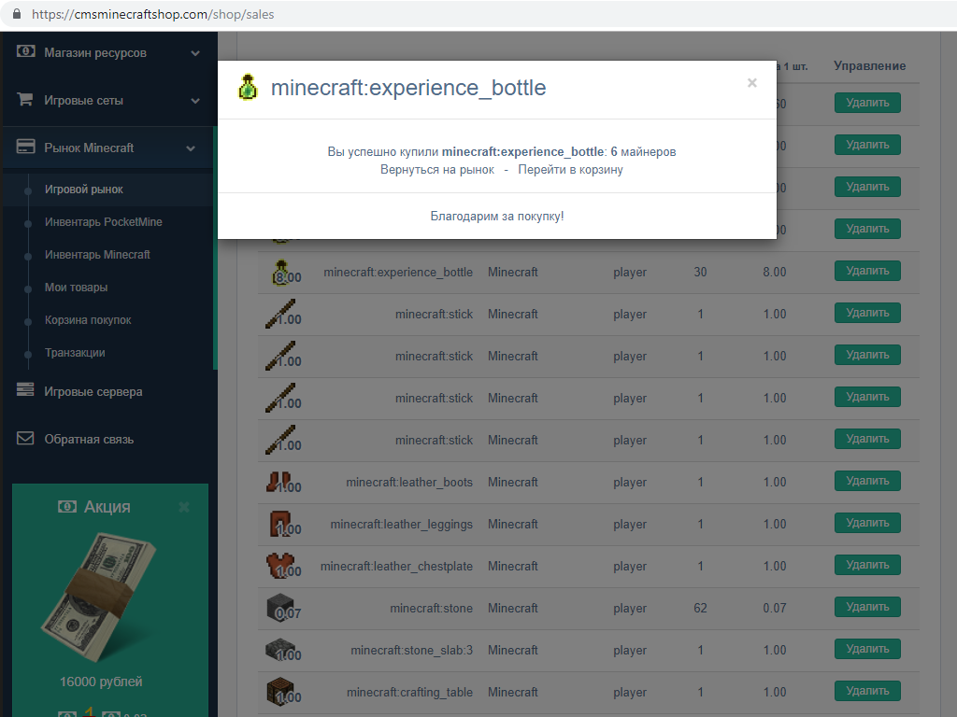Image resolution: width=957 pixels, height=717 pixels.
Task: Click the crafting table item icon
Action: point(279,691)
